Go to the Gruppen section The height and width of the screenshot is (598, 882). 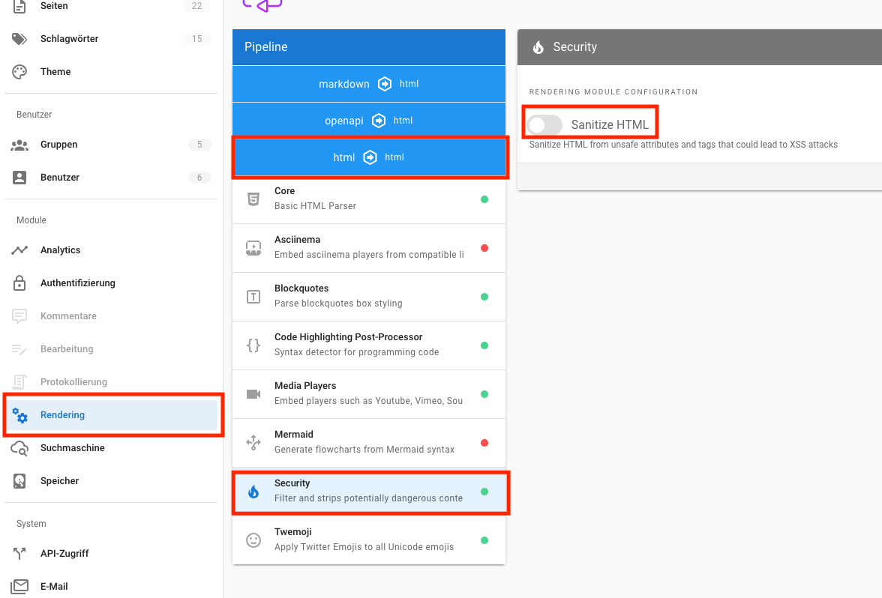click(x=111, y=145)
